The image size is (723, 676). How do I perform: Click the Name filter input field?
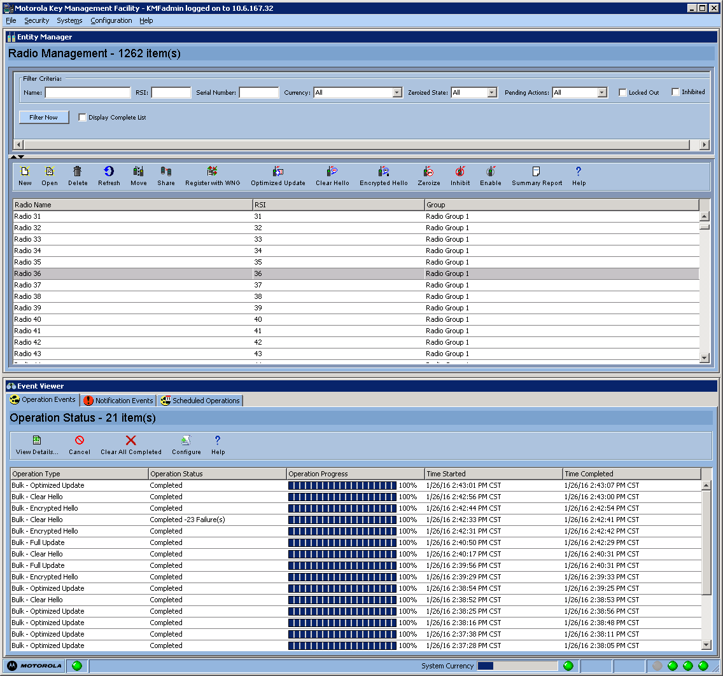(88, 93)
